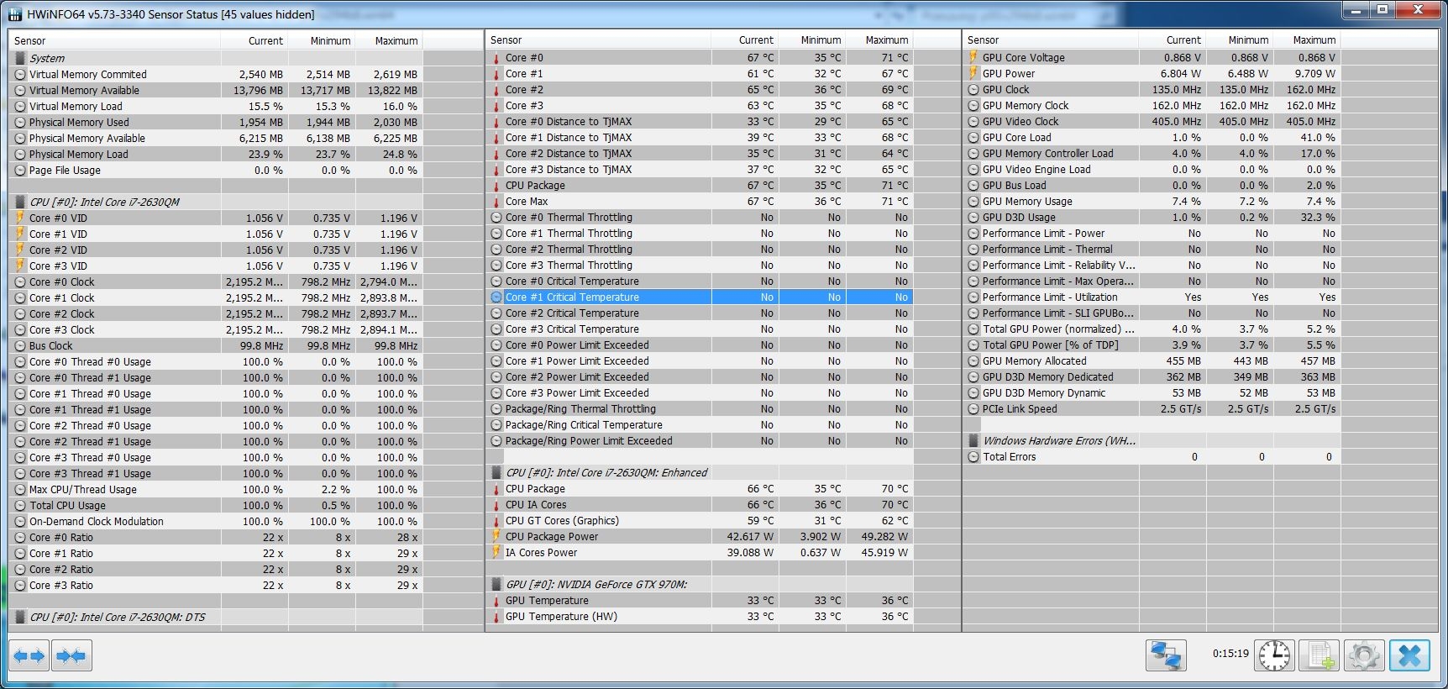Click the circle icon beside GPU Clock

coord(973,90)
